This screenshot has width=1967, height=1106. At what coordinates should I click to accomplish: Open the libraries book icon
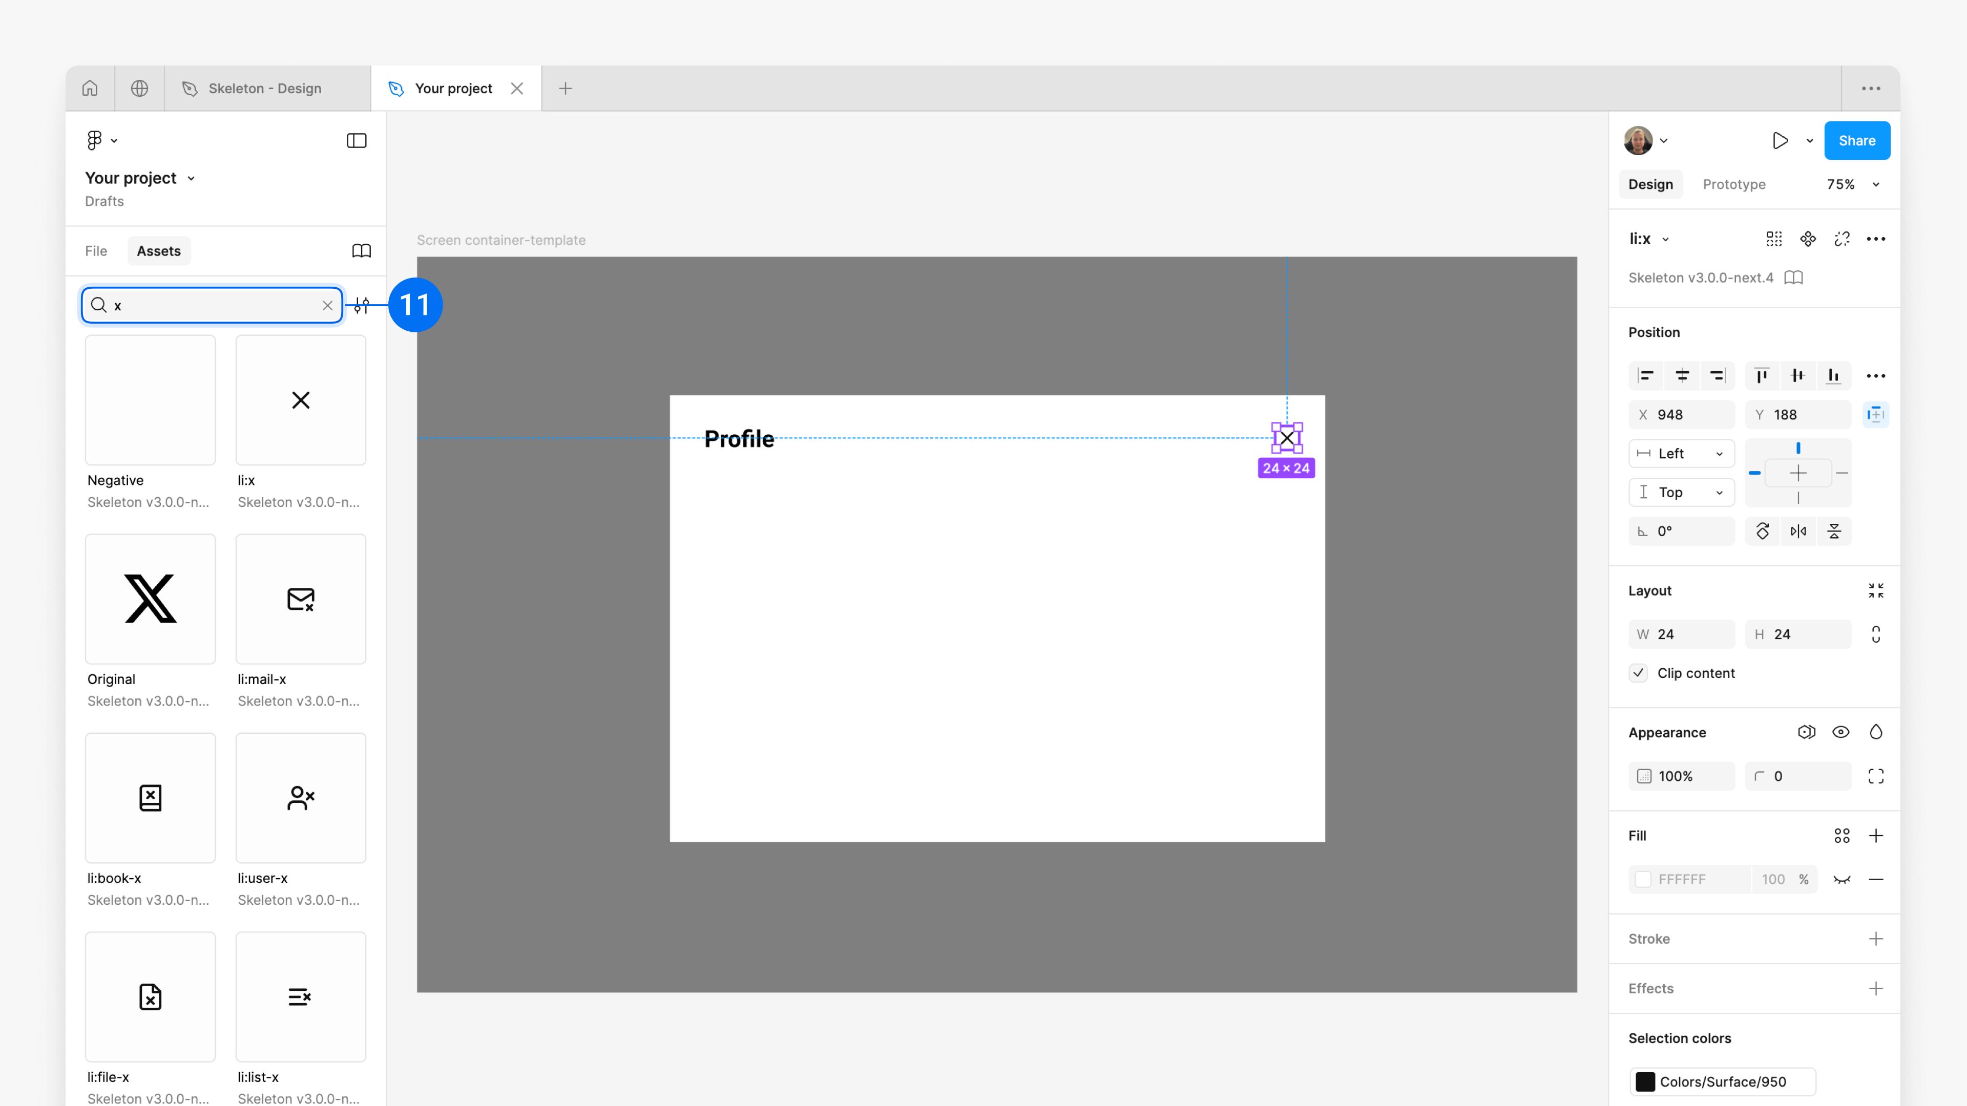pyautogui.click(x=361, y=251)
